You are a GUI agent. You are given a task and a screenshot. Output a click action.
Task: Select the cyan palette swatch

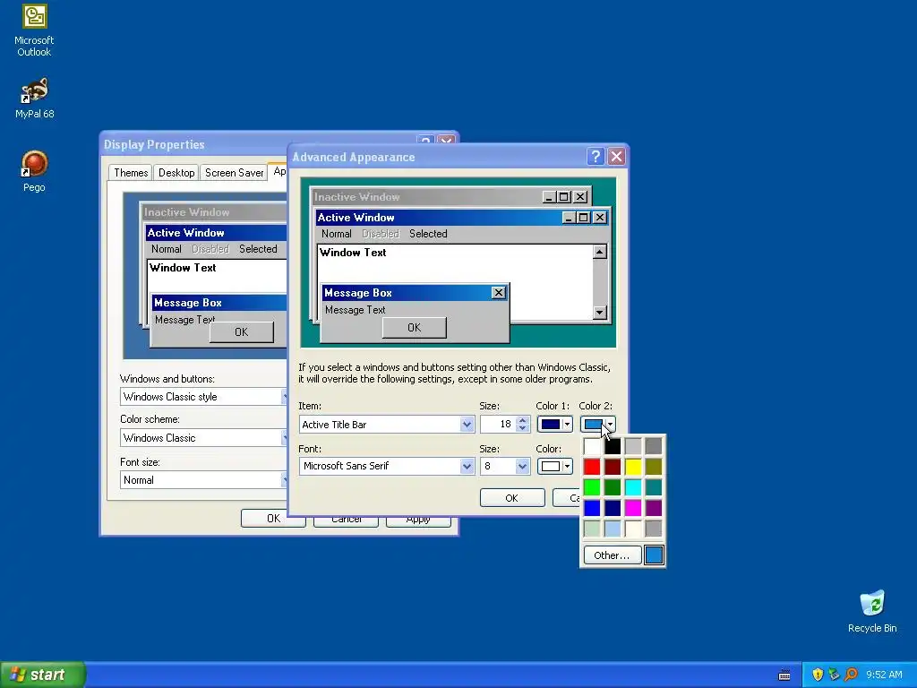[x=633, y=487]
